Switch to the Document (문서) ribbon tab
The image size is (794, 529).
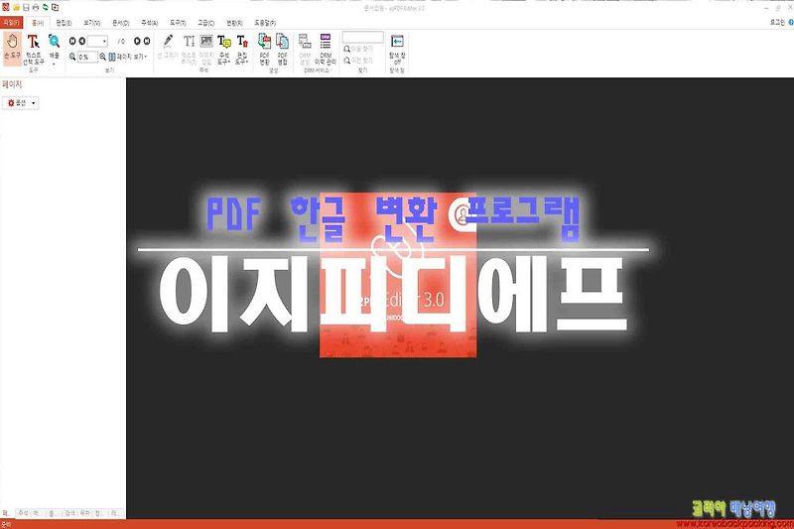tap(120, 23)
